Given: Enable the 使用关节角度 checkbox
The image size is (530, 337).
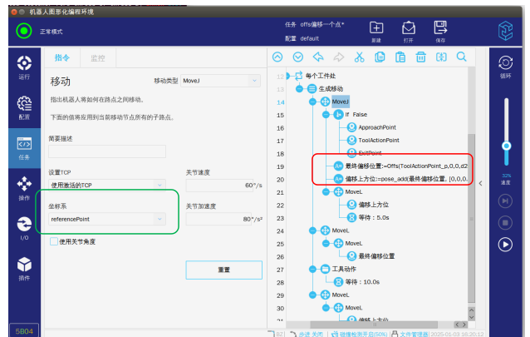Looking at the screenshot, I should (54, 241).
